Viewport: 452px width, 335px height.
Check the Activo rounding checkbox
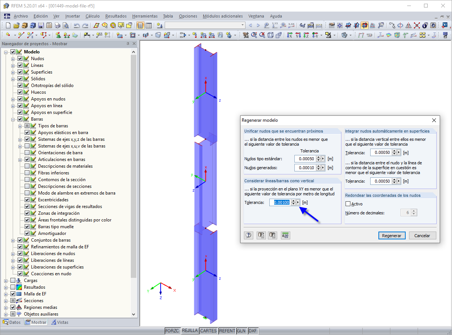[x=348, y=204]
